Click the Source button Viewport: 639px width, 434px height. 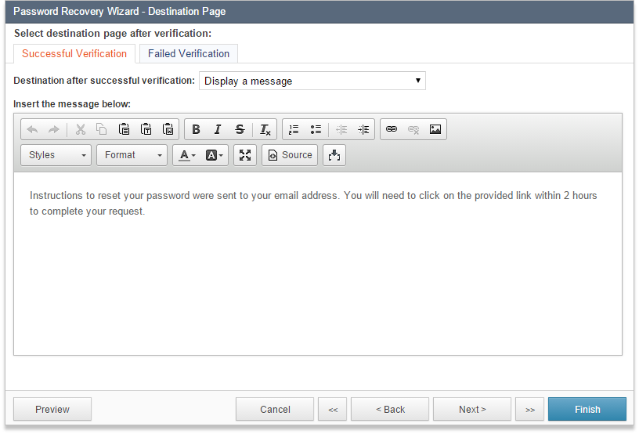tap(290, 155)
